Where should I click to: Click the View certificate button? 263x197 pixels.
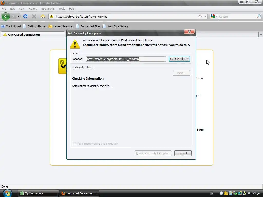[181, 73]
